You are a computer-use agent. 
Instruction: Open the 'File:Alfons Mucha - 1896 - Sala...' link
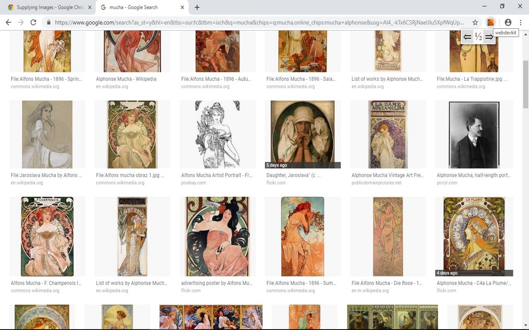click(301, 79)
